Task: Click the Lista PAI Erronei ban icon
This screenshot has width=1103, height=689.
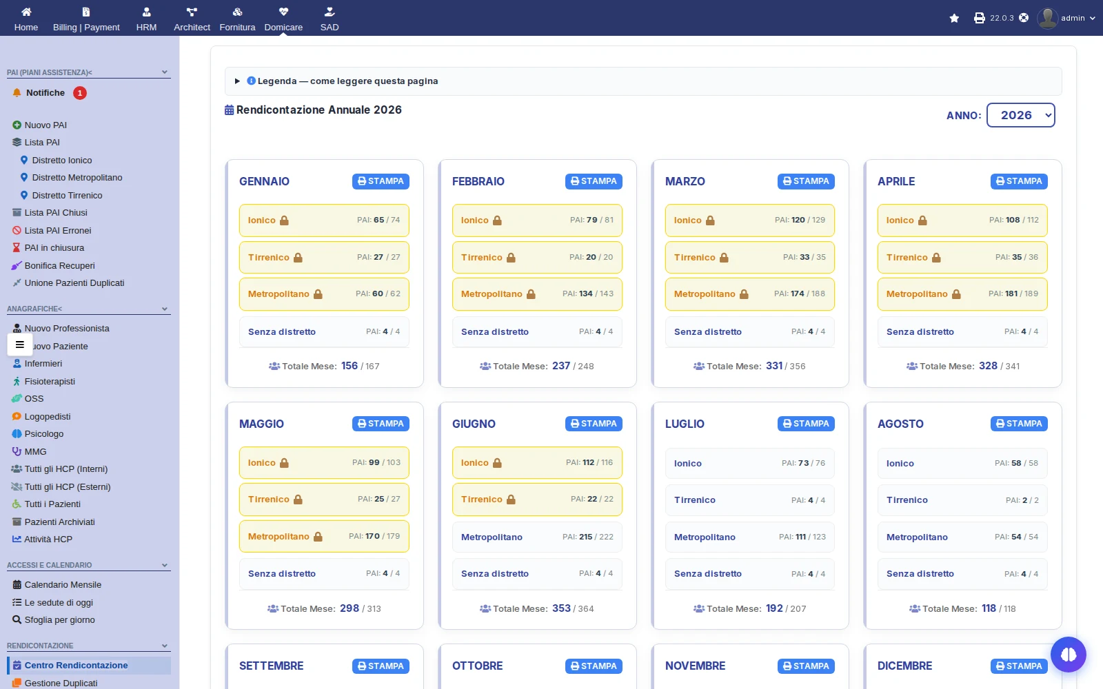Action: [17, 231]
